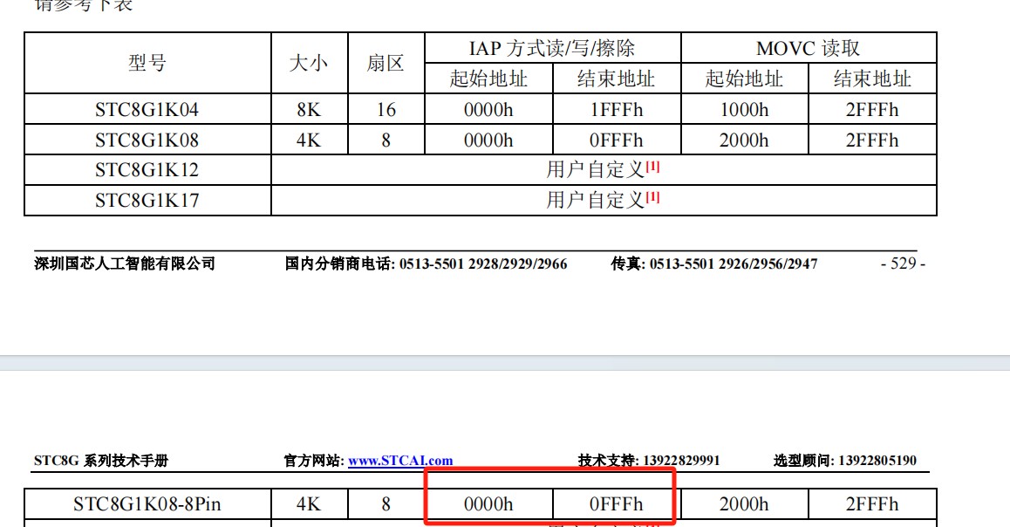Click 用户自定义 text in the STC8G1K17 row
Image resolution: width=1010 pixels, height=527 pixels.
(x=595, y=201)
